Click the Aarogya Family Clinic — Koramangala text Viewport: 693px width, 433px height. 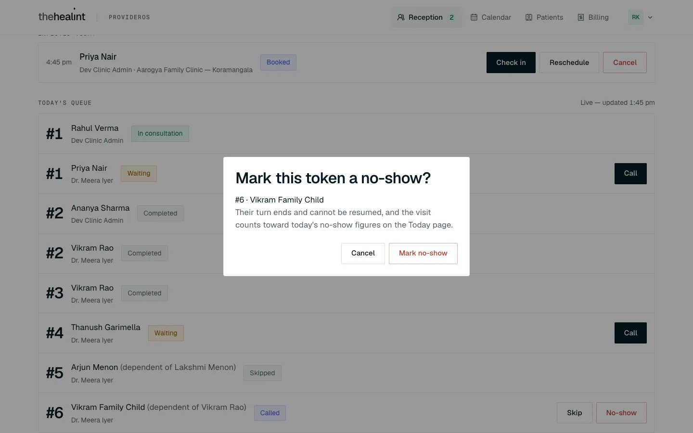(194, 70)
